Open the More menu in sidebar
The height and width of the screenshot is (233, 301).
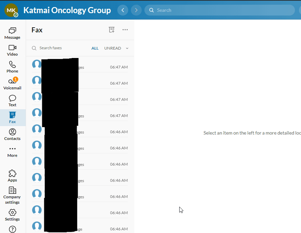pos(12,152)
